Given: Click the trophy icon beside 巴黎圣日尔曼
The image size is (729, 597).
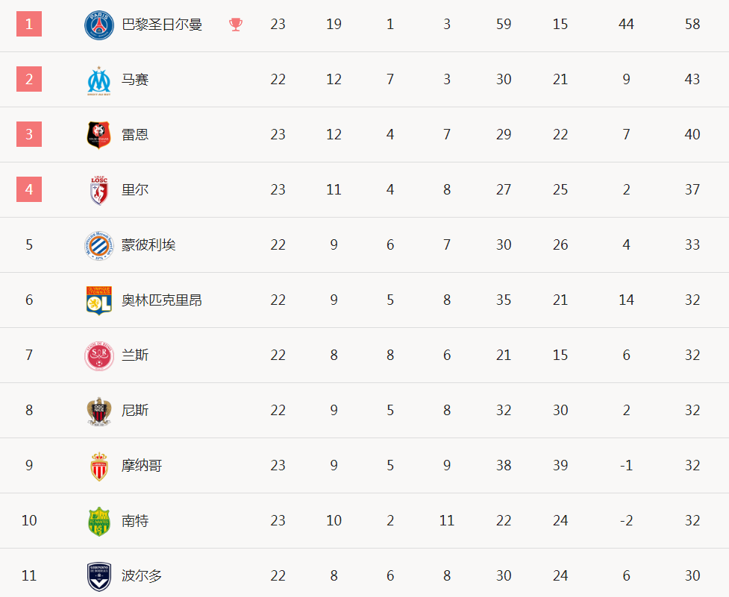Looking at the screenshot, I should [x=236, y=25].
